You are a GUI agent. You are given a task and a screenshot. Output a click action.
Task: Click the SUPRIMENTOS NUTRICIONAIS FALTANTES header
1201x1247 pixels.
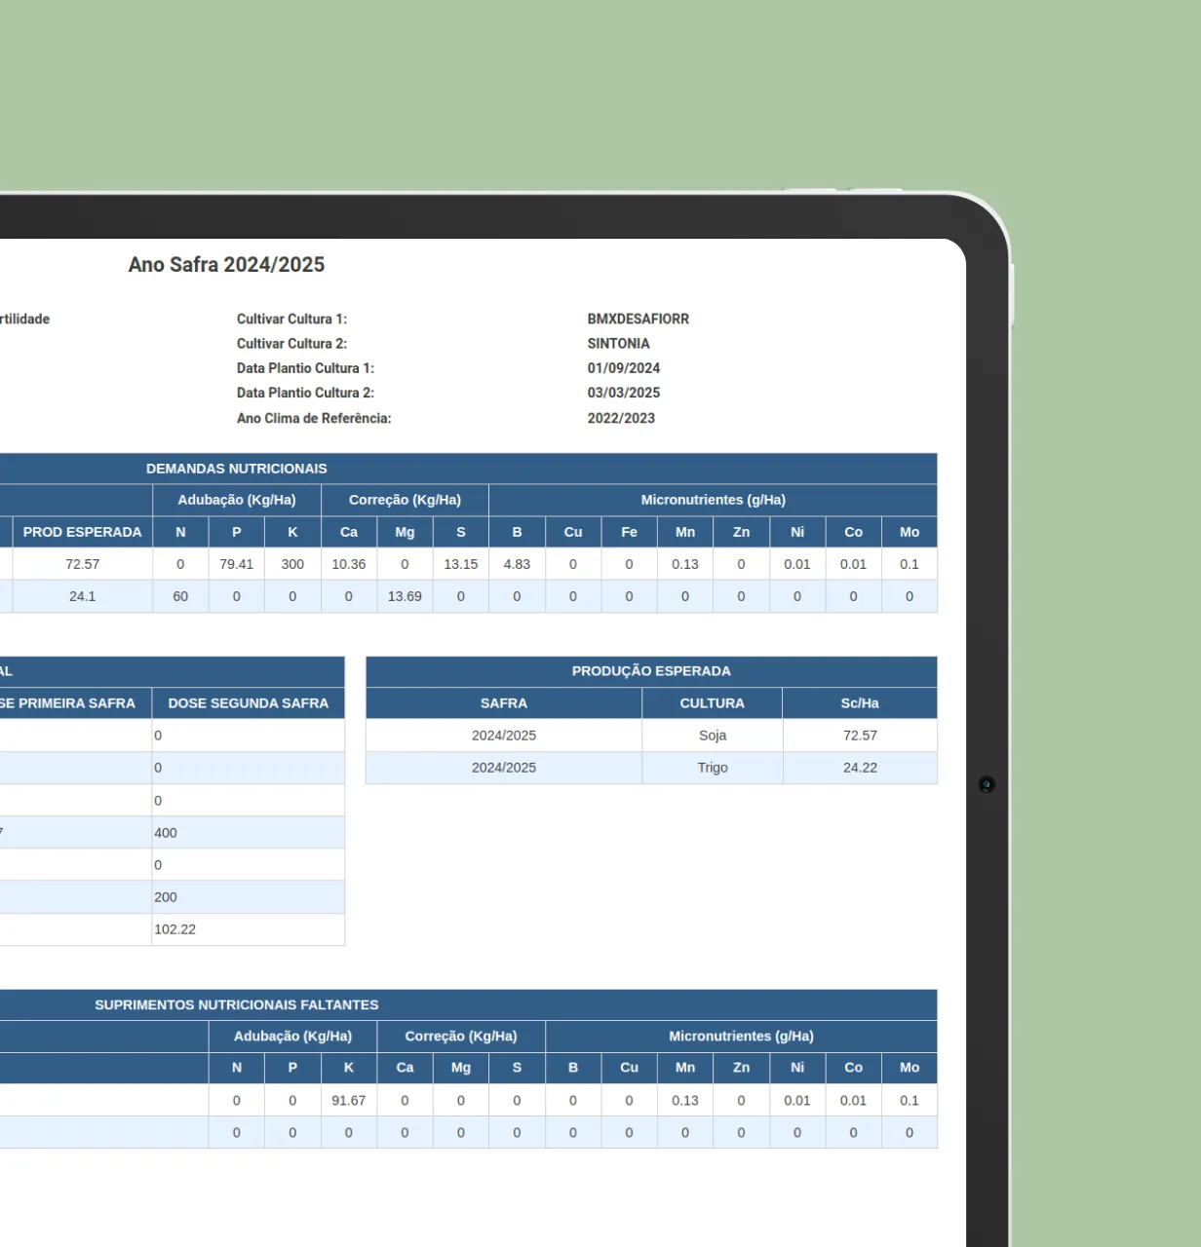(x=237, y=1004)
